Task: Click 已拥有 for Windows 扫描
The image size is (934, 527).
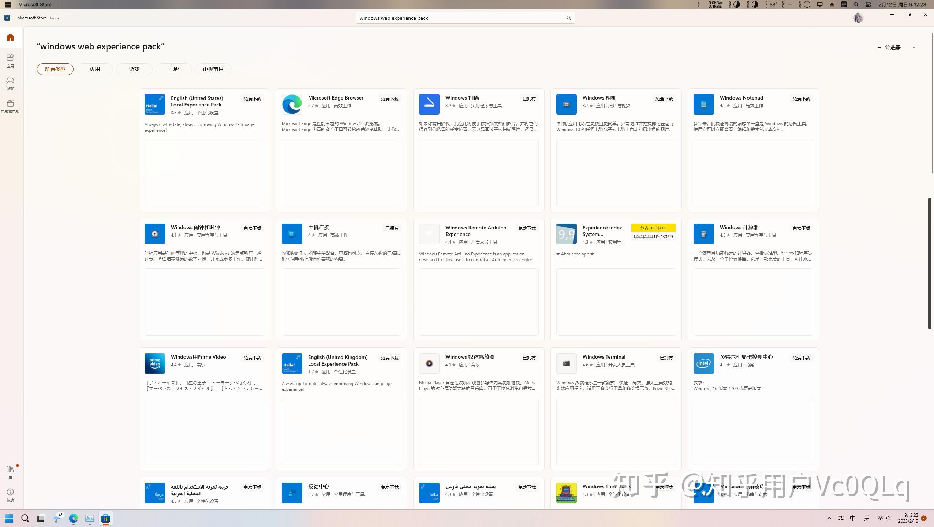Action: click(529, 99)
